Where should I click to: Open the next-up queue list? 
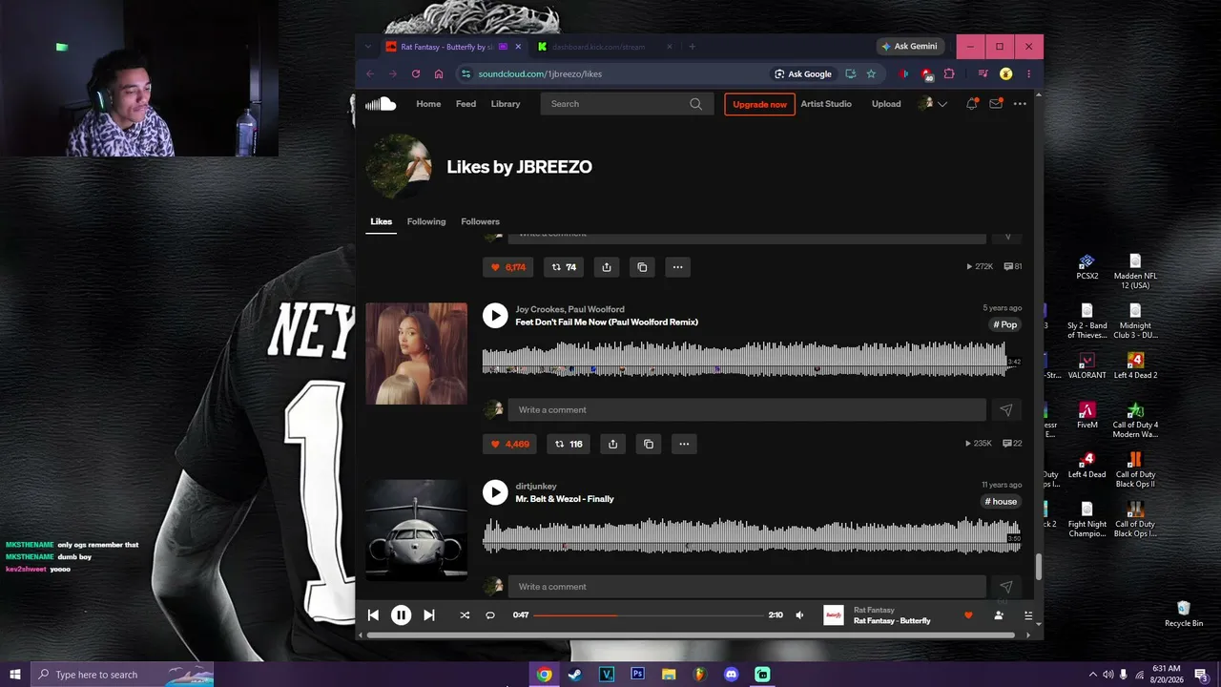point(1028,615)
